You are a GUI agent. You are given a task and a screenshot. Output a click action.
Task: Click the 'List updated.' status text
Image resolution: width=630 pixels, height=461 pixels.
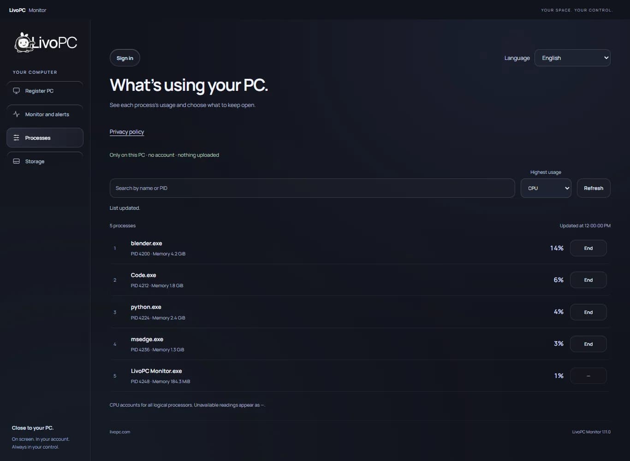(125, 208)
